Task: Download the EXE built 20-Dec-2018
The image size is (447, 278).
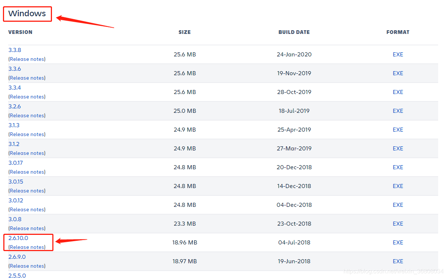Action: tap(398, 167)
